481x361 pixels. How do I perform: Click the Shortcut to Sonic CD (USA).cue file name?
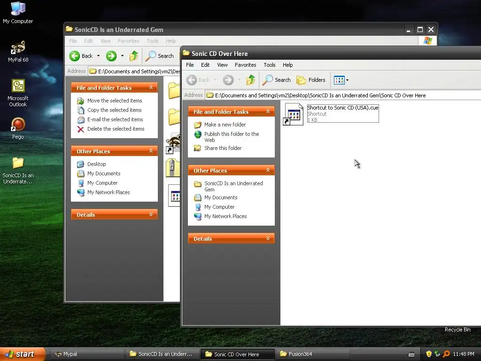(x=342, y=108)
